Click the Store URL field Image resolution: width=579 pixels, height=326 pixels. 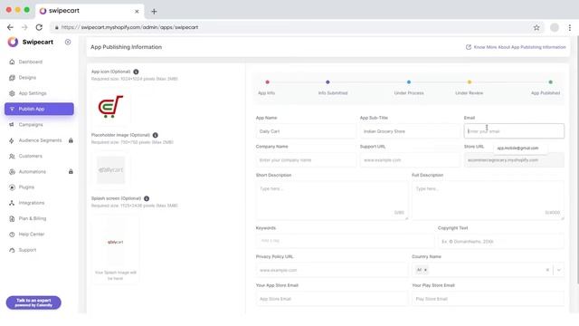514,160
